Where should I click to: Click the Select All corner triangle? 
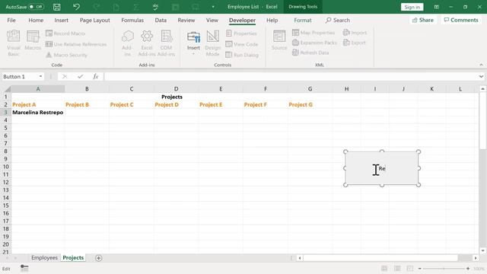(7, 89)
